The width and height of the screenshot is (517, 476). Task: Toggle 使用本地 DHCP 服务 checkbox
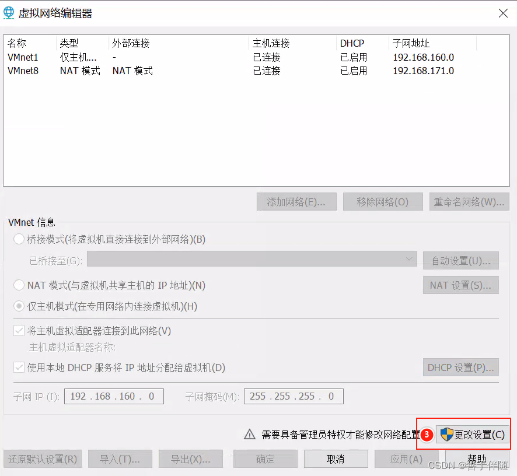19,367
